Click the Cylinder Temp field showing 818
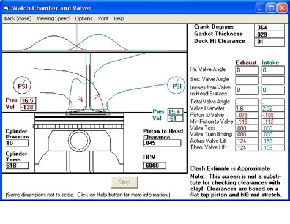The width and height of the screenshot is (290, 224). 17,165
